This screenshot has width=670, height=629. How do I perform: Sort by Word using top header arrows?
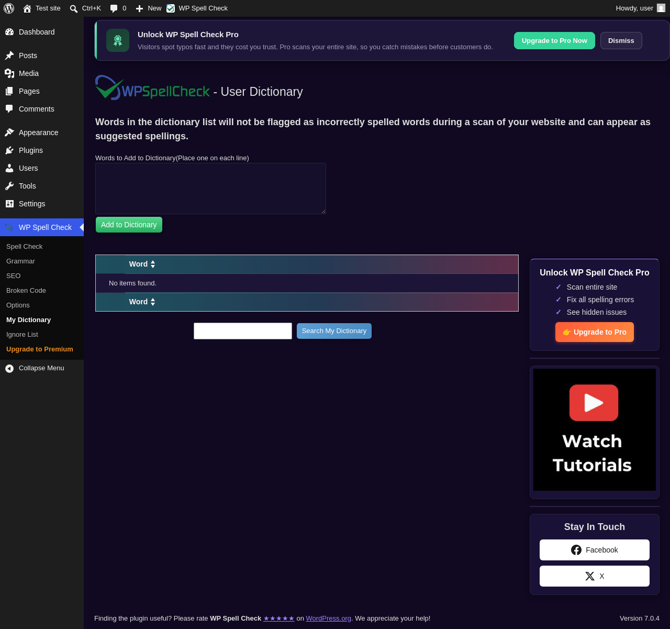point(153,264)
